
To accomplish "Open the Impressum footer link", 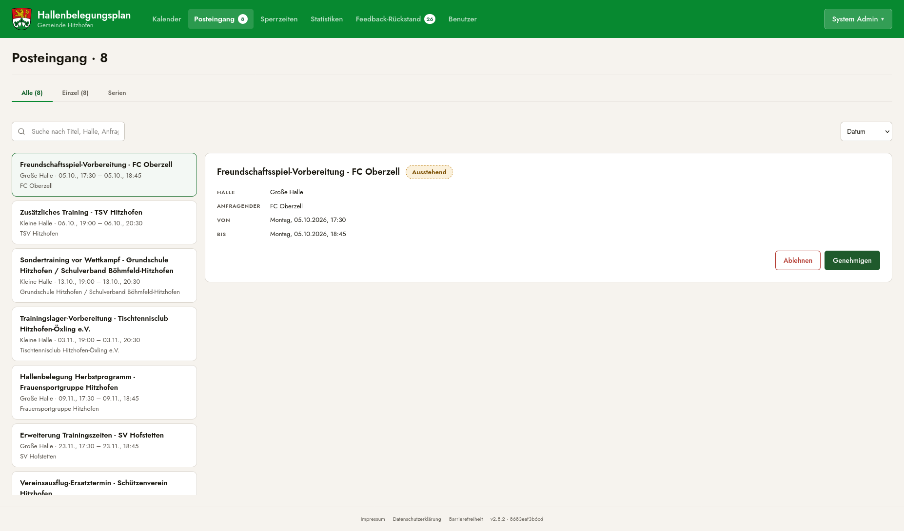I will coord(373,519).
